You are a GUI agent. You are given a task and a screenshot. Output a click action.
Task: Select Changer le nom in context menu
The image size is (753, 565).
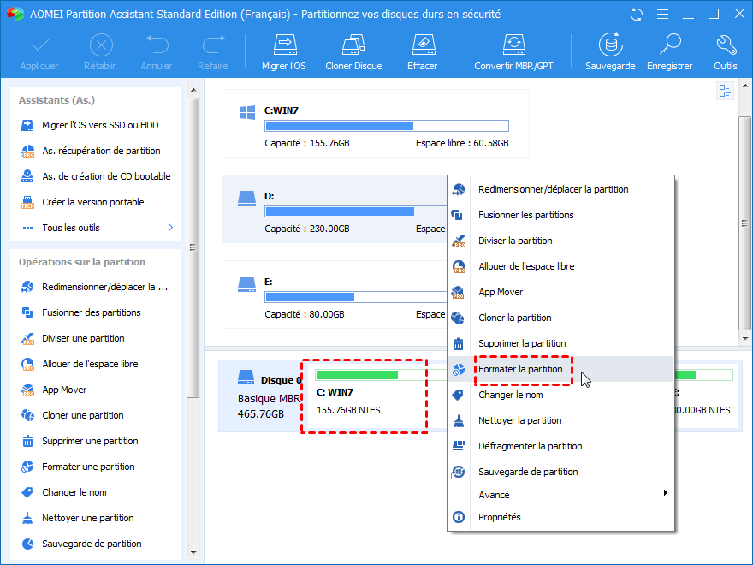[x=561, y=395]
